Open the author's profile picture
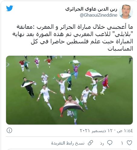Image resolution: width=137 pixels, height=150 pixels. click(126, 12)
